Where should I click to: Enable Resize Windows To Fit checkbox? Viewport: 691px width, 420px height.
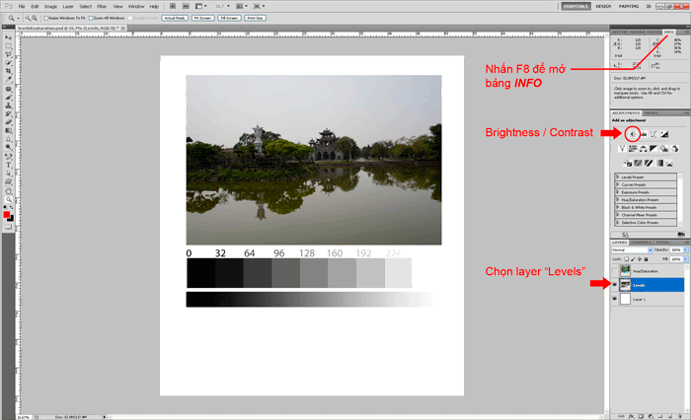pos(45,18)
